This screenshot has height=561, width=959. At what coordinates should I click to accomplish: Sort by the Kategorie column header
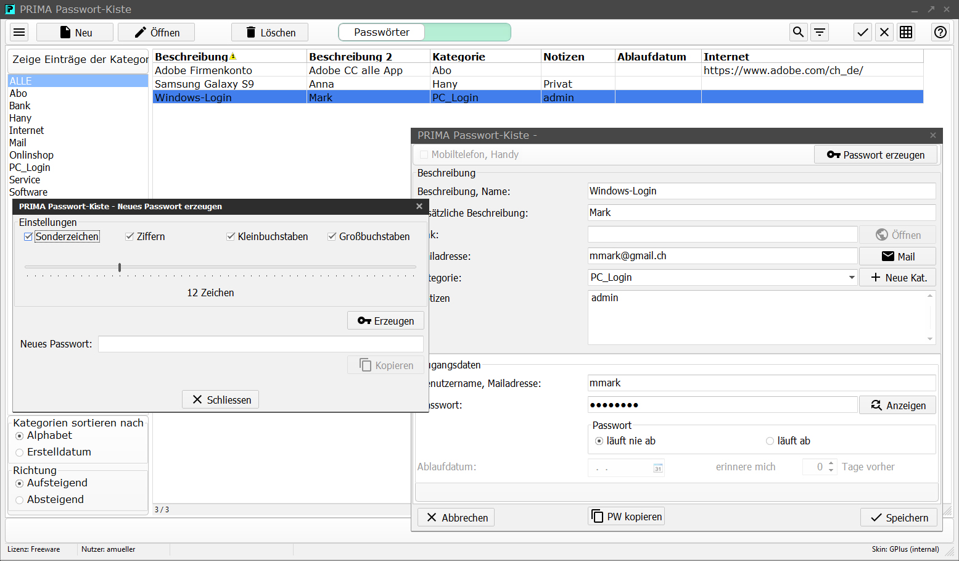[485, 56]
